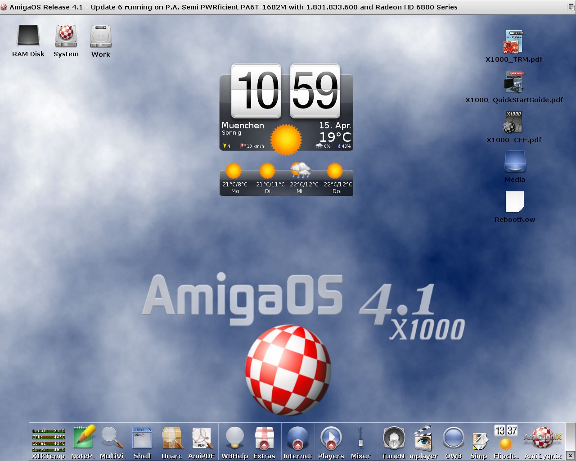This screenshot has width=576, height=461.
Task: Click the 15. Apr. date text
Action: pos(335,125)
